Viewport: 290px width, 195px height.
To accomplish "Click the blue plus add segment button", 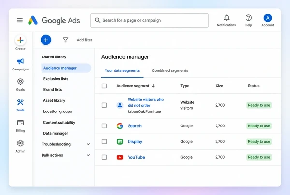I will [46, 40].
